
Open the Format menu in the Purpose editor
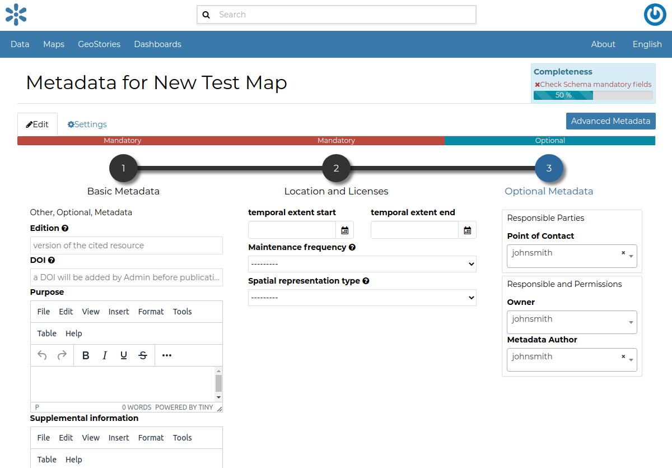tap(151, 312)
